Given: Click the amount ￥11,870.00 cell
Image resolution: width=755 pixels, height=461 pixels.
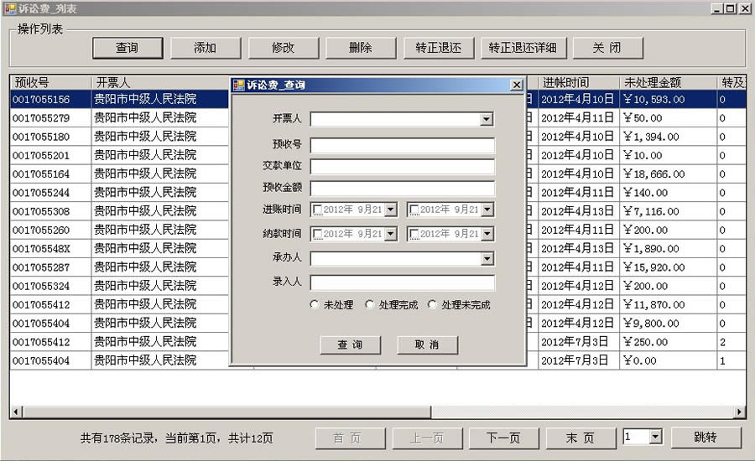Looking at the screenshot, I should coord(669,304).
